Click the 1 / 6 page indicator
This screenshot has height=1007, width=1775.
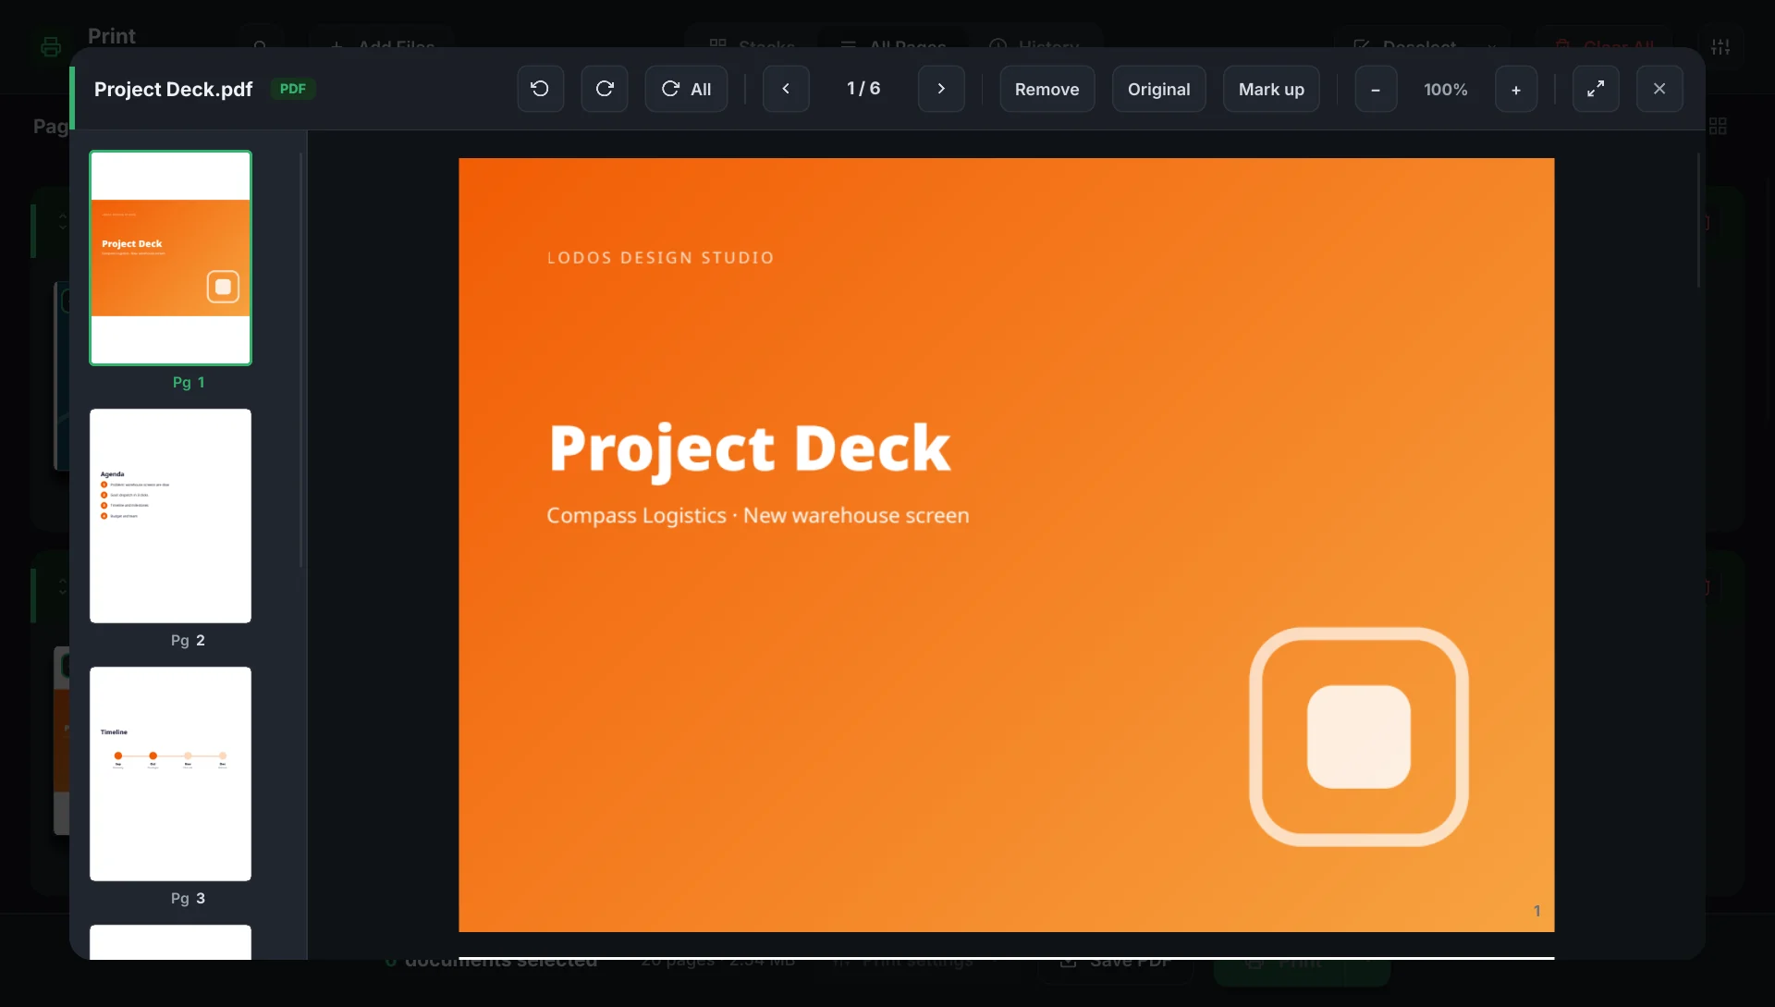click(x=863, y=89)
